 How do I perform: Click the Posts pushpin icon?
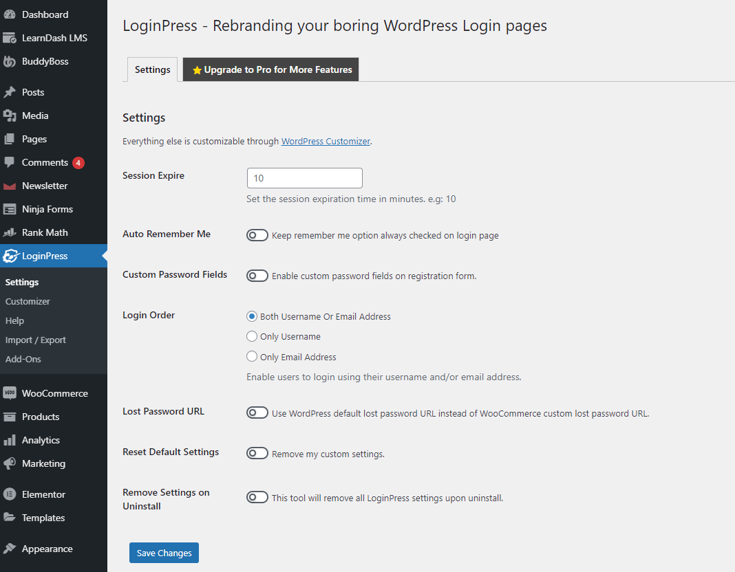10,92
